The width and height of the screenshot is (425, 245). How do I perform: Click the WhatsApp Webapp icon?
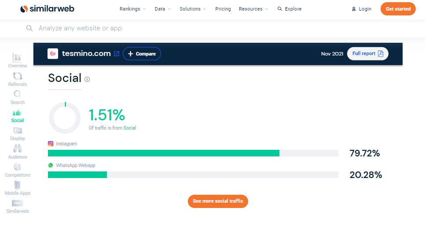(x=51, y=165)
